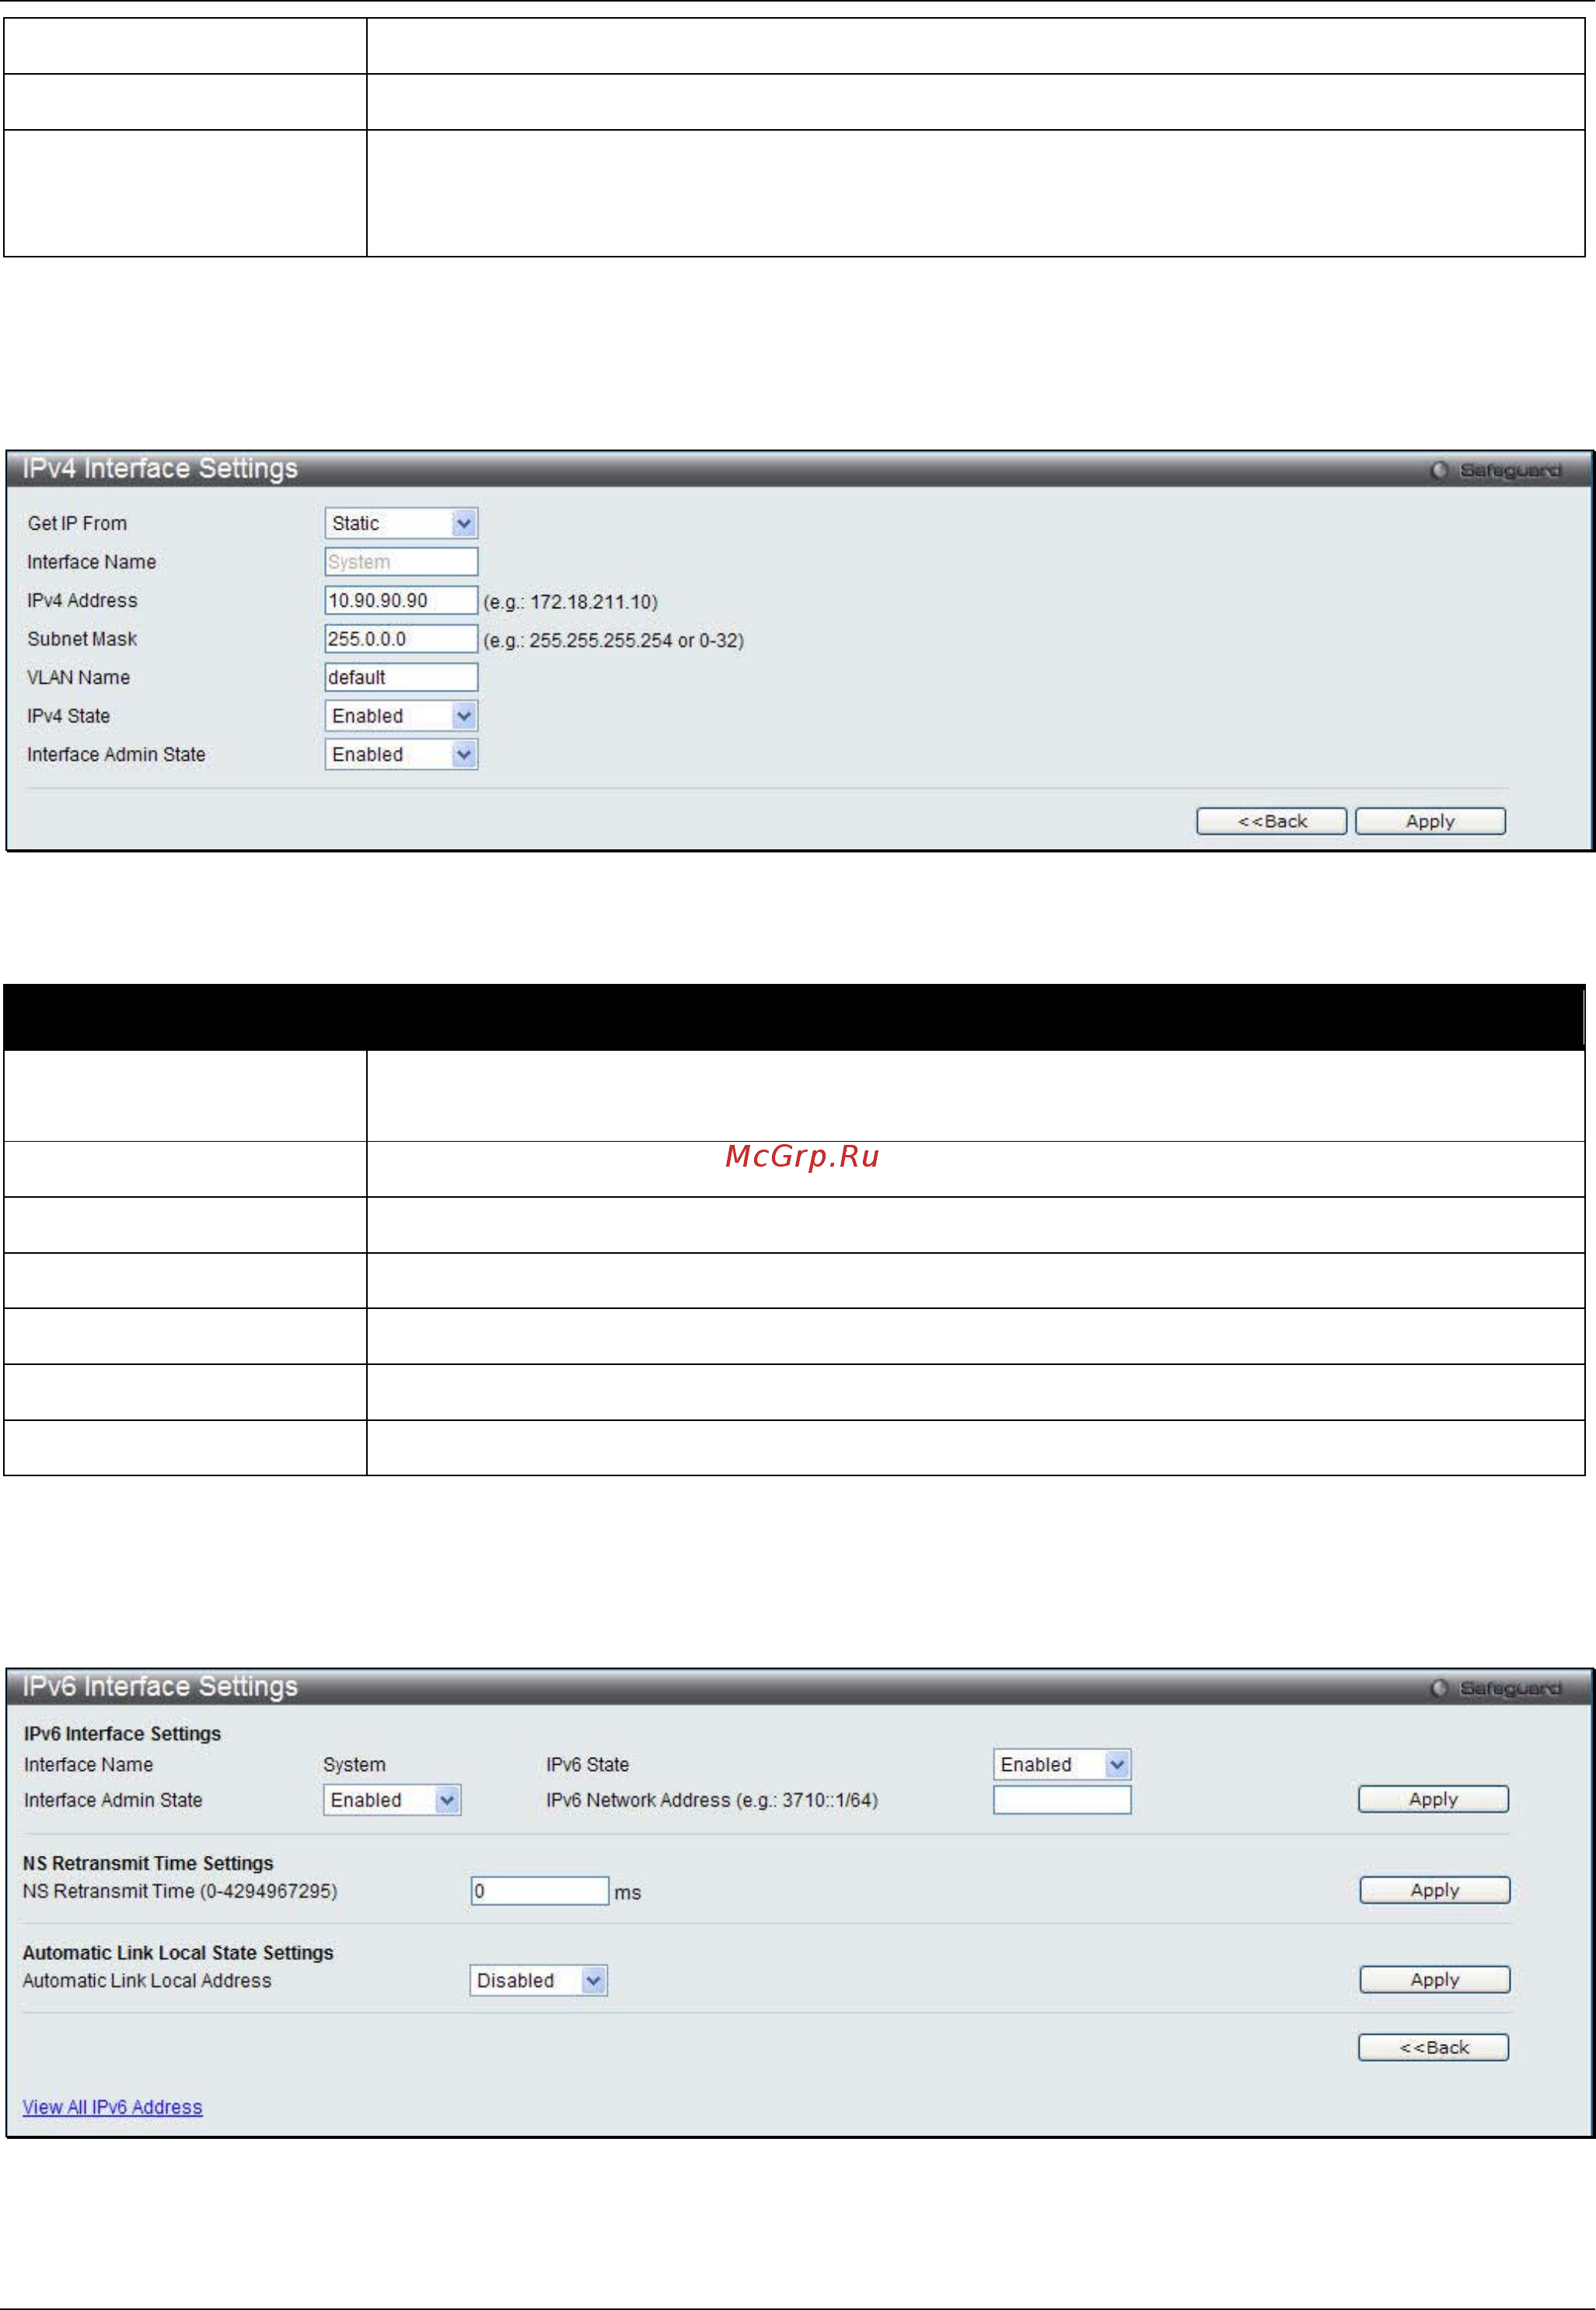Click the VLAN Name default field
Screen dimensions: 1596x2310
point(401,677)
